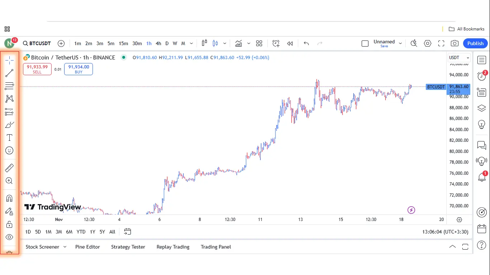Collapse the bottom panel chevron
Image resolution: width=490 pixels, height=275 pixels.
453,247
